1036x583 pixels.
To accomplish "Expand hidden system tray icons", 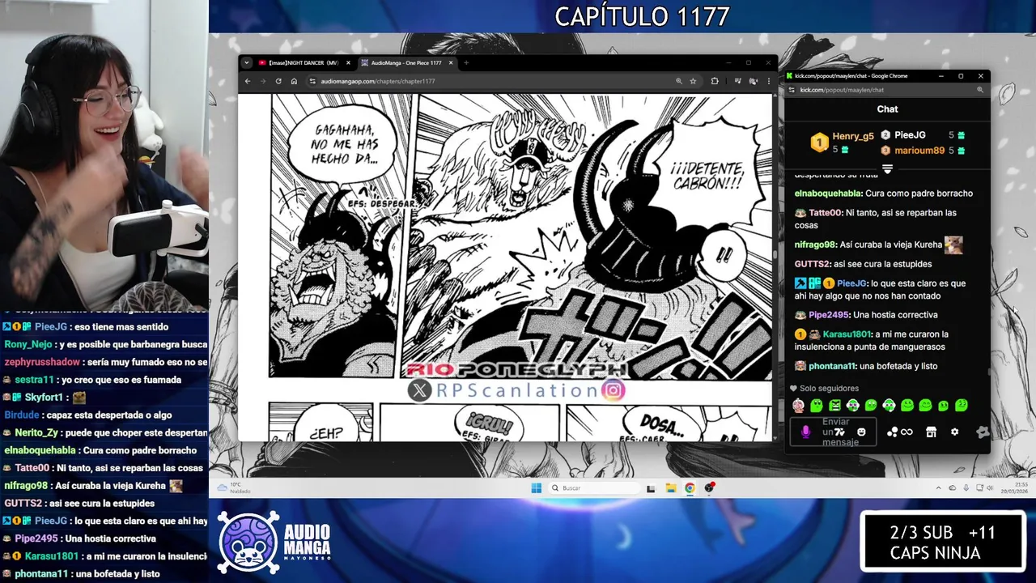I will (939, 488).
